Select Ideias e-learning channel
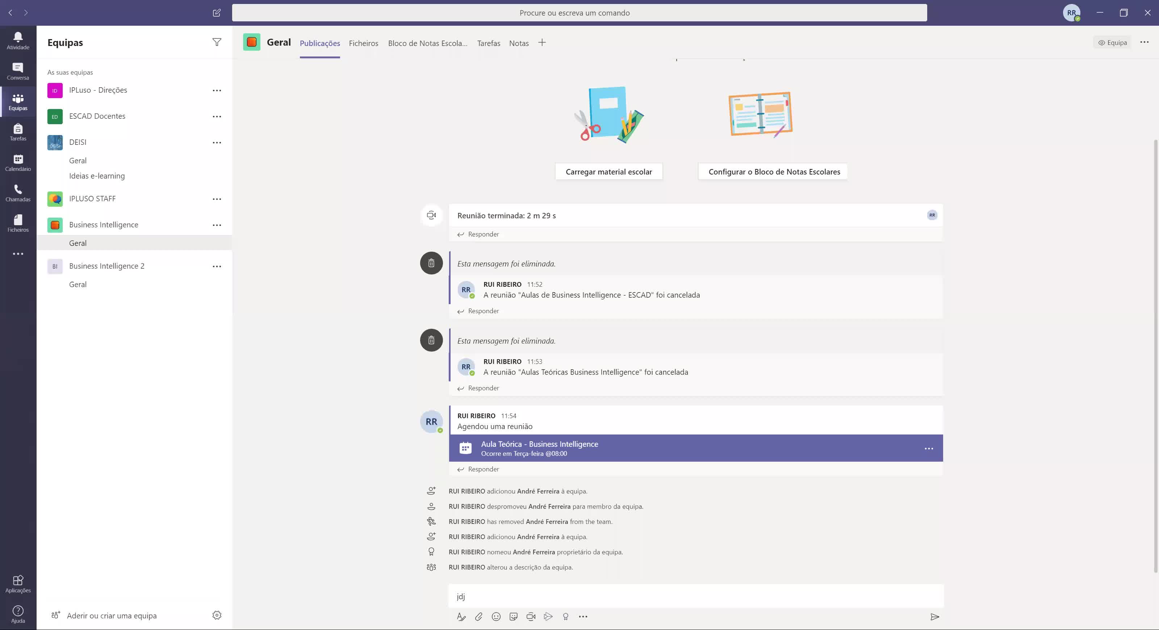 point(97,176)
